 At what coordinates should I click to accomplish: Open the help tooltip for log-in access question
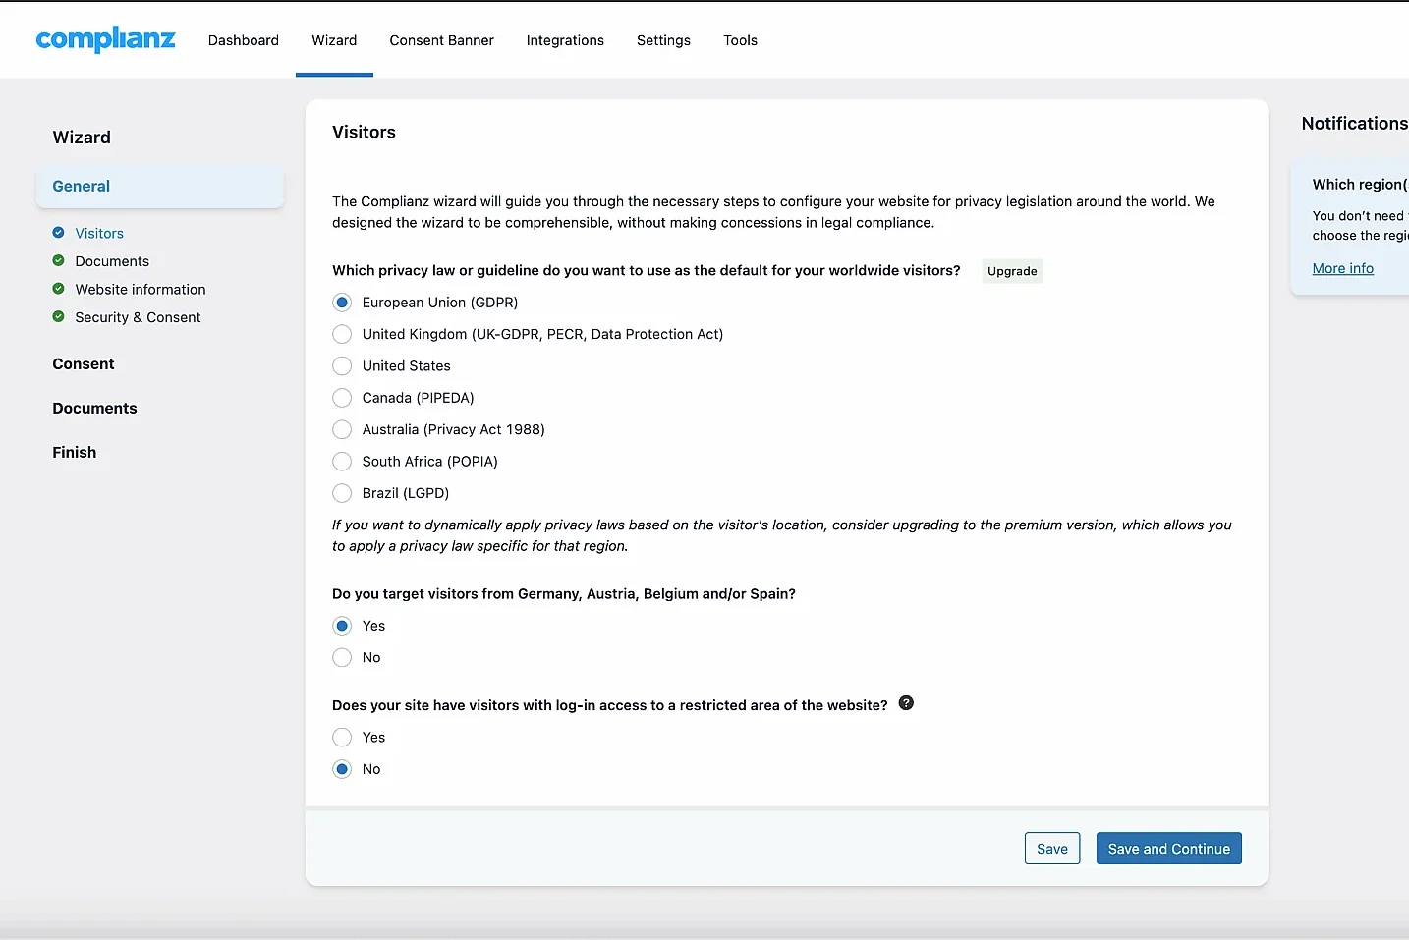pyautogui.click(x=906, y=703)
